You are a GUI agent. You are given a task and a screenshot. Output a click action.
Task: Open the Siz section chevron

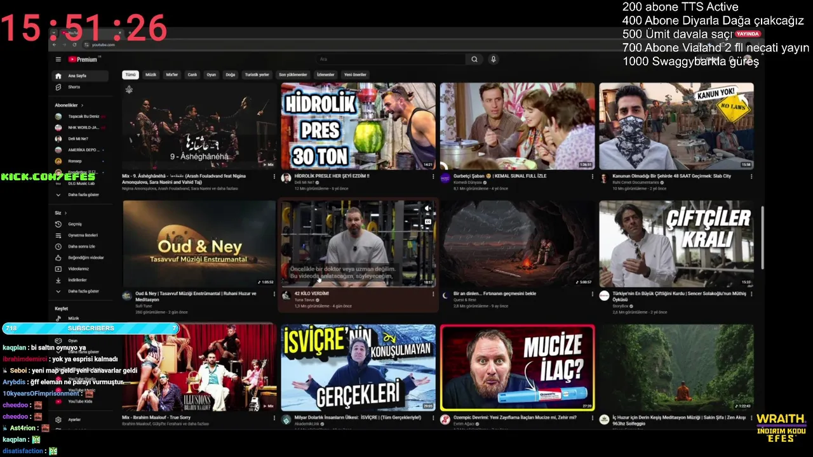click(x=66, y=213)
